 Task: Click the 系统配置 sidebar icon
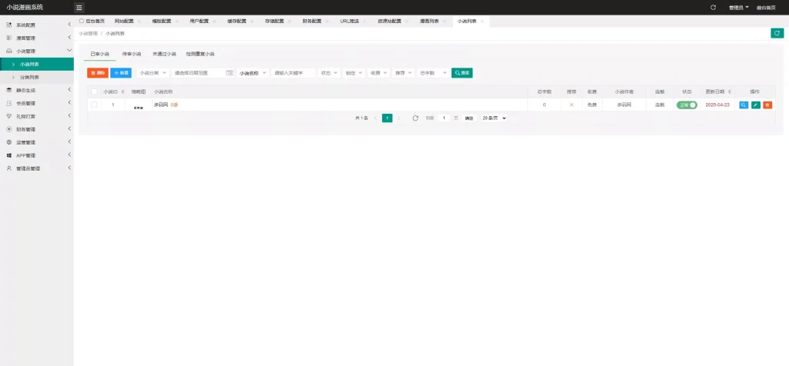click(9, 25)
